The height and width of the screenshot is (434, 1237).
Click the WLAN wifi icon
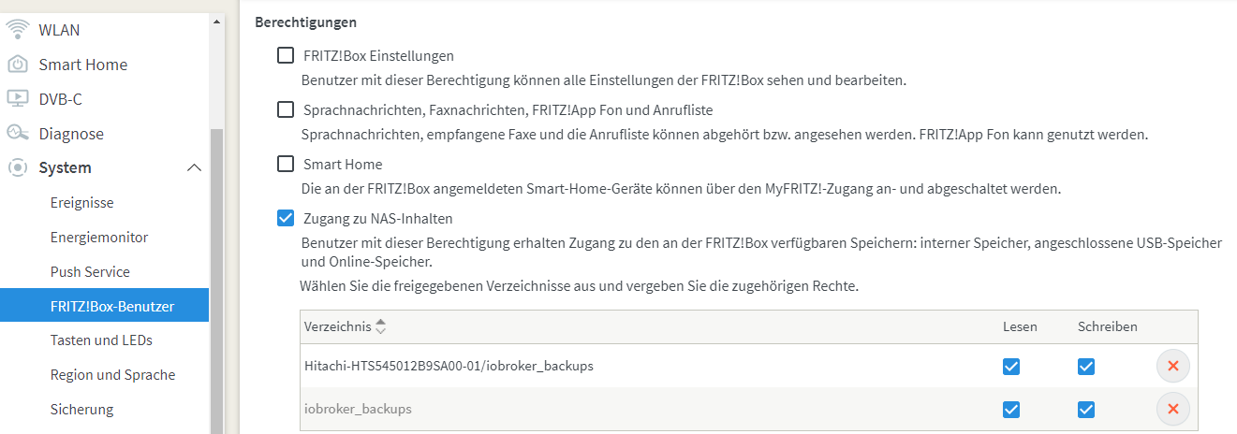18,30
